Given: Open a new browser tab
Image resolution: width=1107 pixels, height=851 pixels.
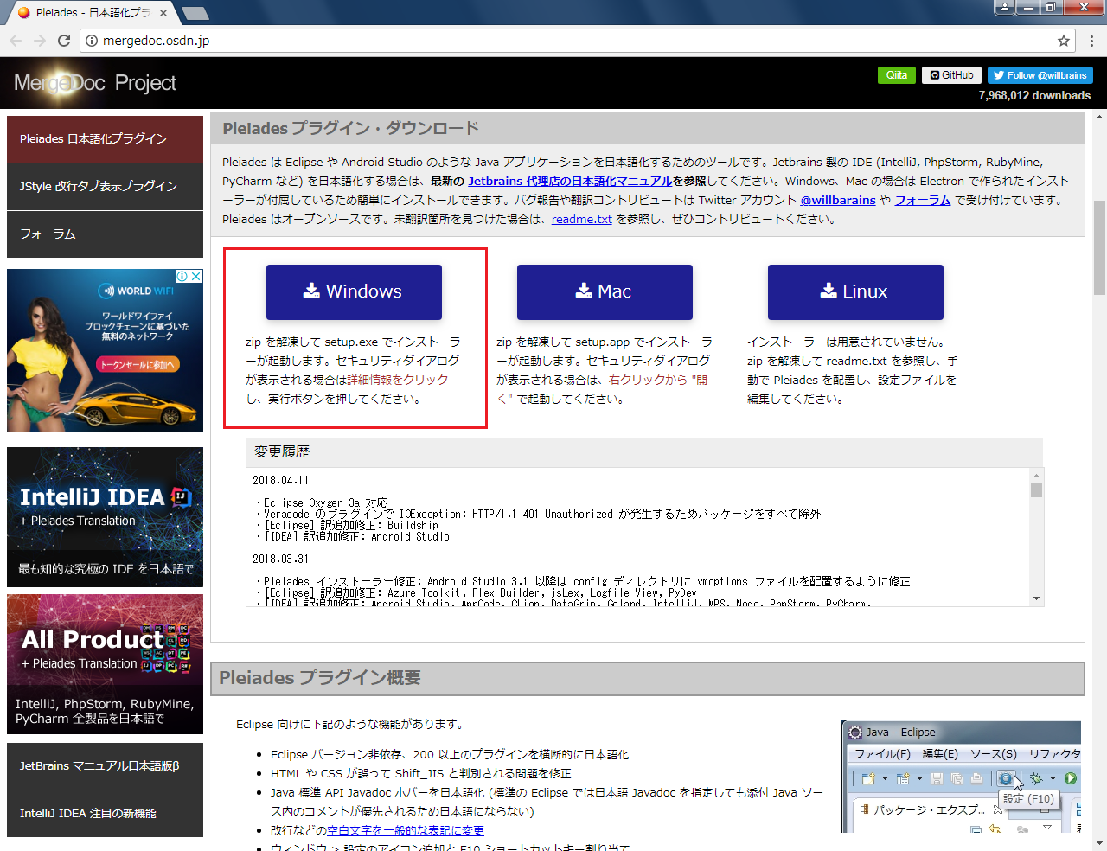Looking at the screenshot, I should click(x=195, y=13).
